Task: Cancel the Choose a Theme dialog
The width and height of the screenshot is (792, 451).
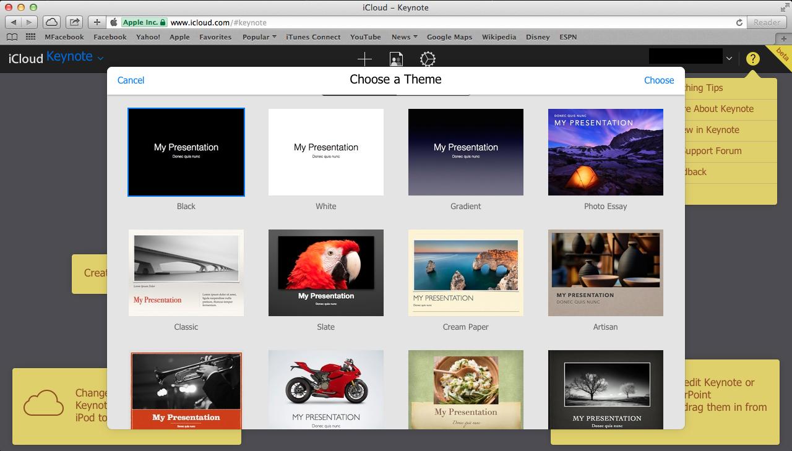Action: (x=131, y=80)
